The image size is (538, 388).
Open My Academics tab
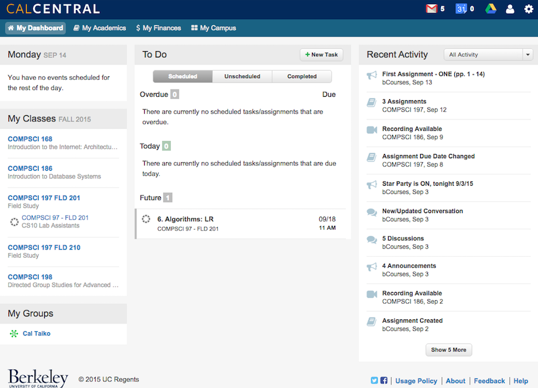click(x=100, y=28)
